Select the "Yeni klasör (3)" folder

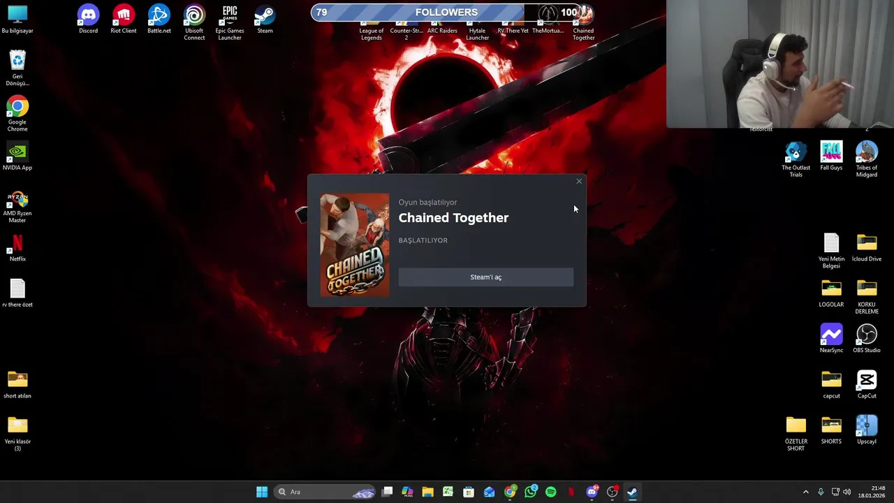coord(17,434)
